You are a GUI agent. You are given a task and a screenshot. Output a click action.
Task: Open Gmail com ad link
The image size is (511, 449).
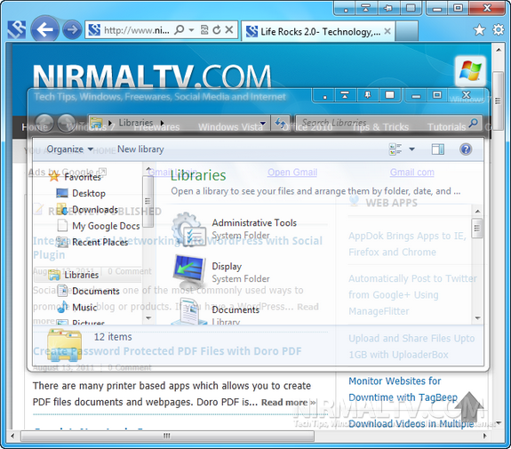412,172
